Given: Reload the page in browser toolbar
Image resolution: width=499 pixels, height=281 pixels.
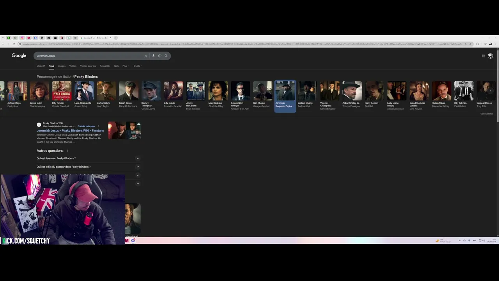Looking at the screenshot, I should (14, 44).
